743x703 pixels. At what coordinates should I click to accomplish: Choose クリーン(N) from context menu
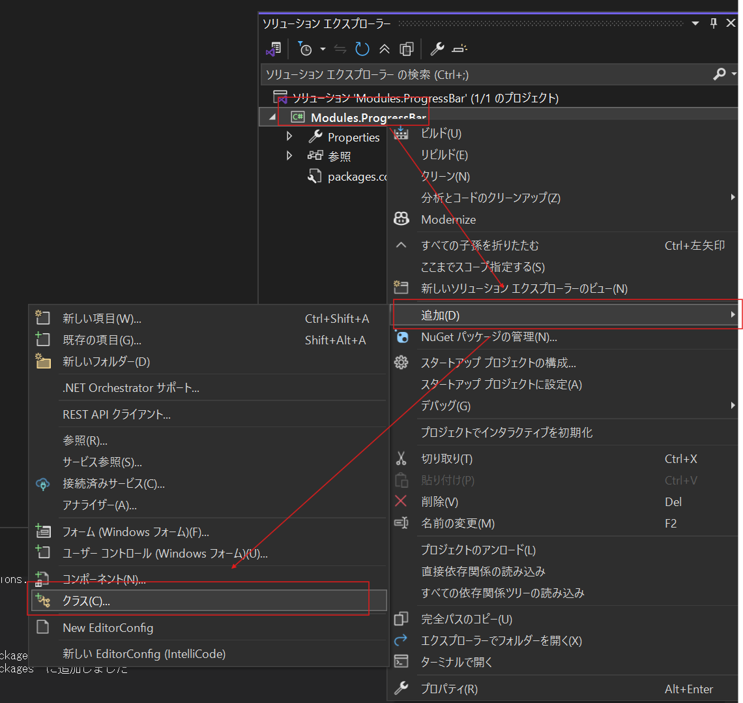pos(564,176)
